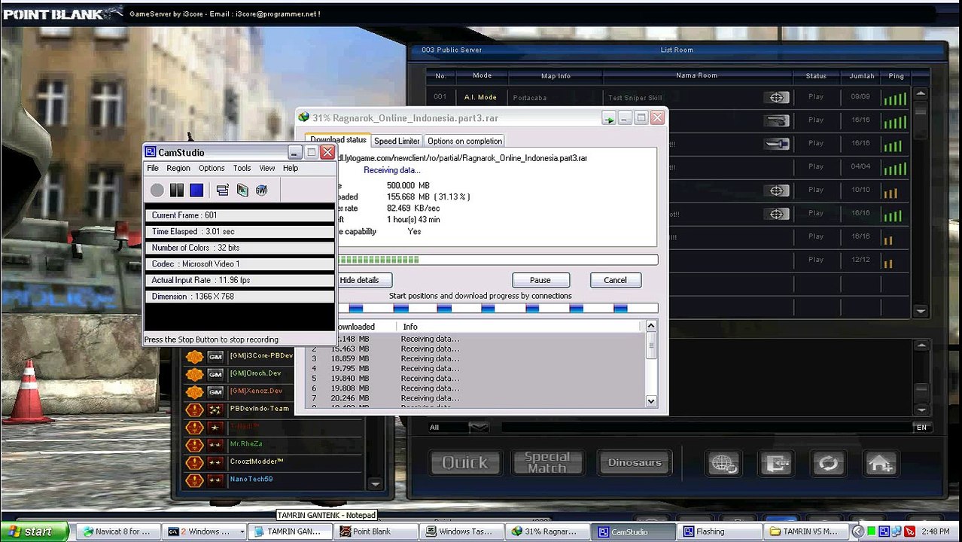962x542 pixels.
Task: Click the Ping column header
Action: (x=896, y=76)
